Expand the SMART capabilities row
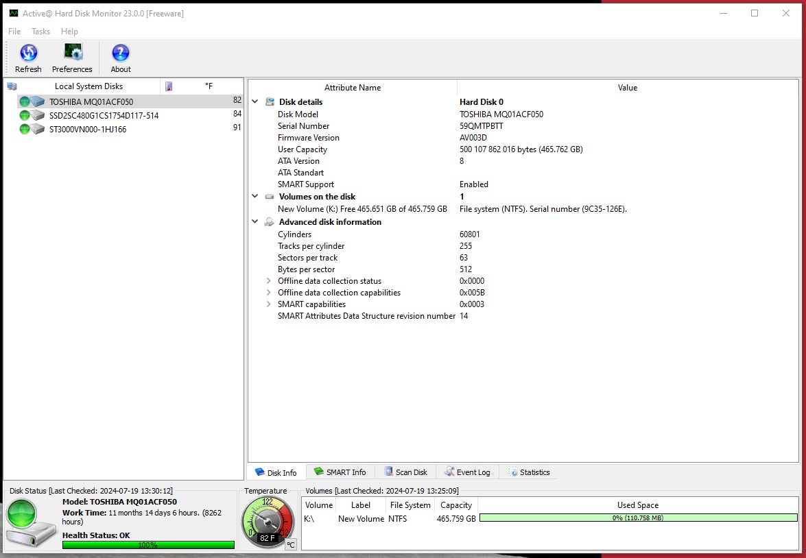The image size is (806, 558). pos(269,304)
